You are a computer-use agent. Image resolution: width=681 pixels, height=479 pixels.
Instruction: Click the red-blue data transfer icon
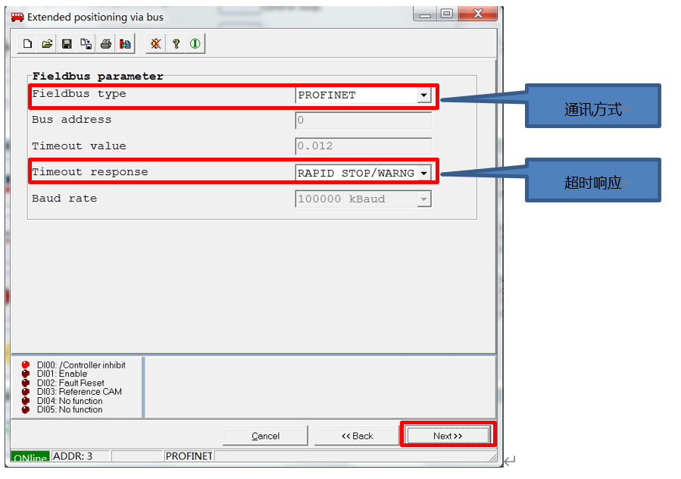125,44
